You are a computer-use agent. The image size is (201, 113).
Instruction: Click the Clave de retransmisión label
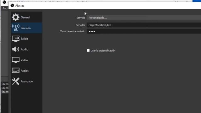[73, 31]
